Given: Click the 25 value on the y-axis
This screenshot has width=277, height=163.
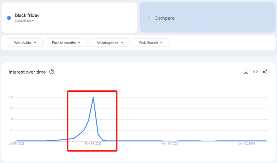Looking at the screenshot, I should pyautogui.click(x=11, y=130).
